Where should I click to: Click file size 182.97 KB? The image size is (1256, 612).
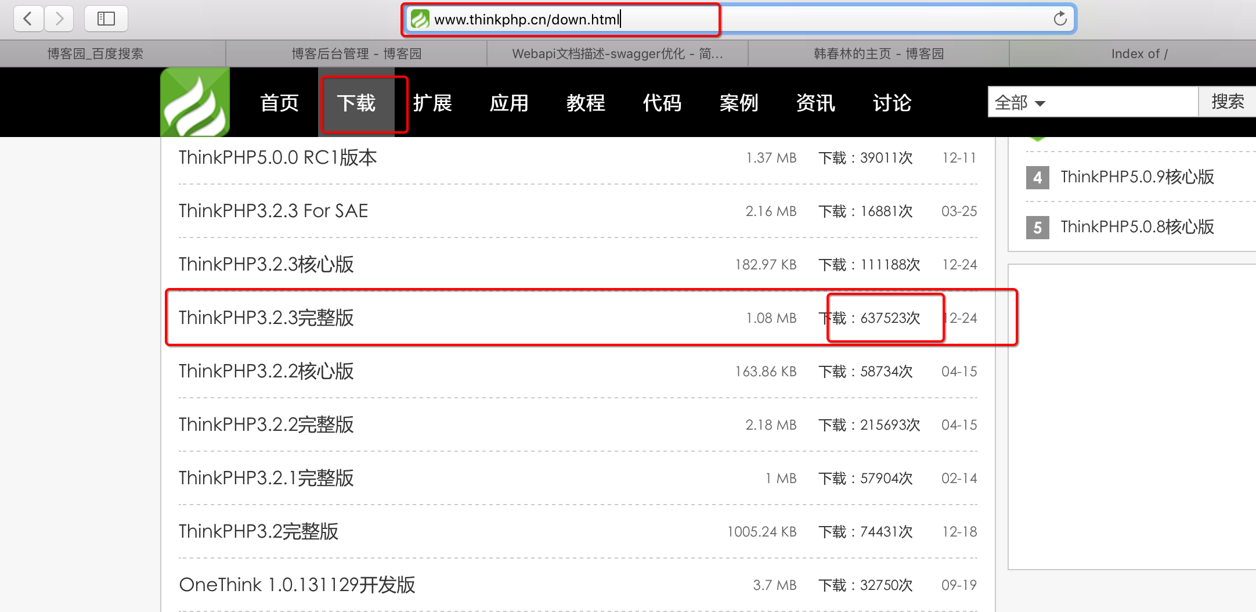(x=766, y=264)
